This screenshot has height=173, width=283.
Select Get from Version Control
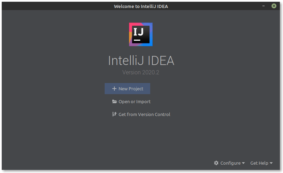[x=144, y=114]
